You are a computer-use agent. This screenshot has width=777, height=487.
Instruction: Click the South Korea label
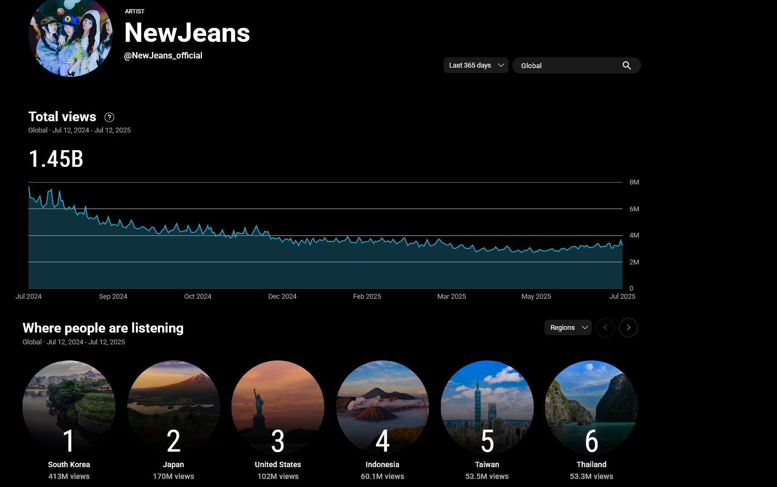coord(69,464)
